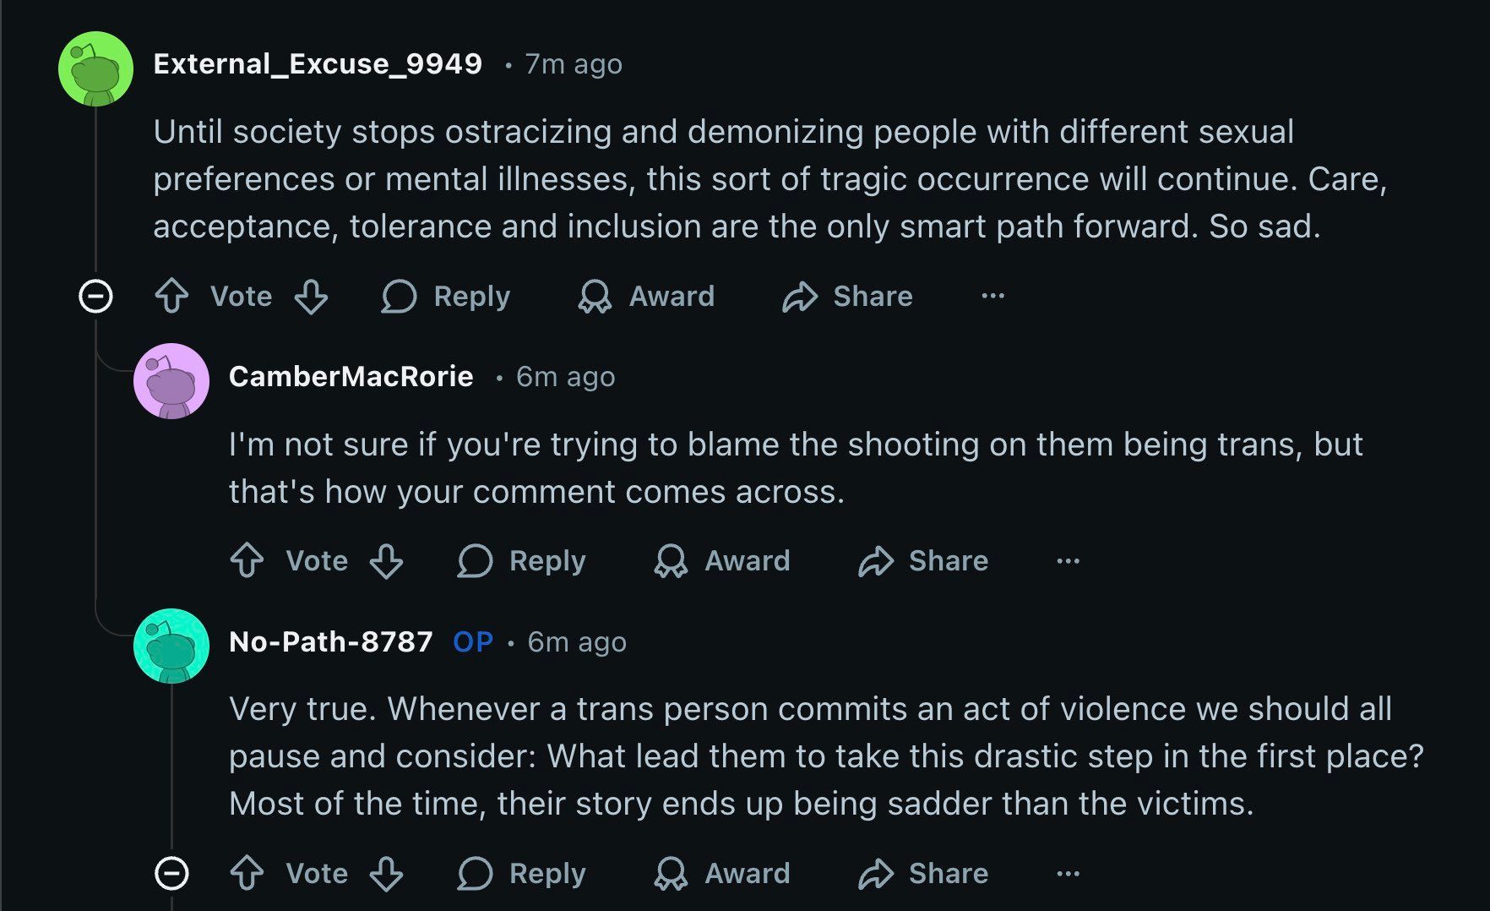The height and width of the screenshot is (911, 1490).
Task: Open more options on No-Path-8787's comment
Action: tap(1069, 873)
